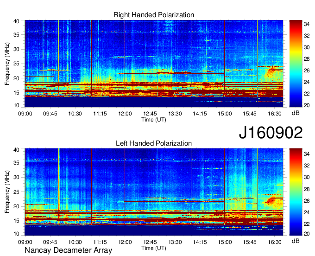The width and height of the screenshot is (315, 256).
Task: Click 20 frequency tick of Right Handed plot
Action: coord(17,78)
